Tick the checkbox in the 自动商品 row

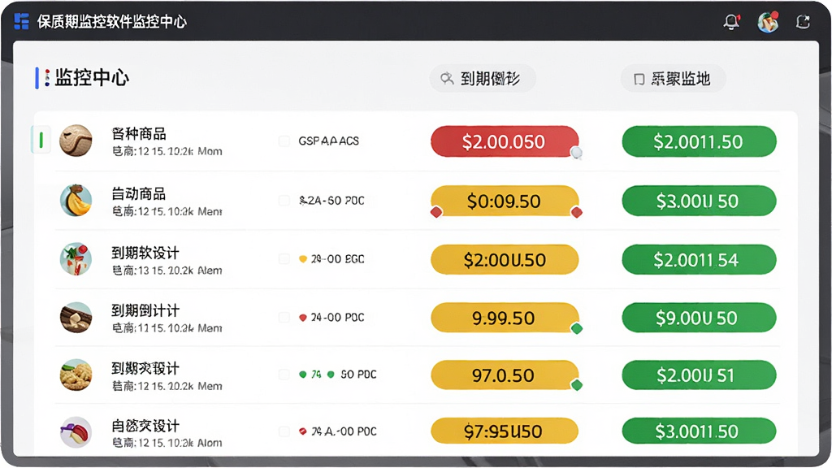(x=284, y=200)
